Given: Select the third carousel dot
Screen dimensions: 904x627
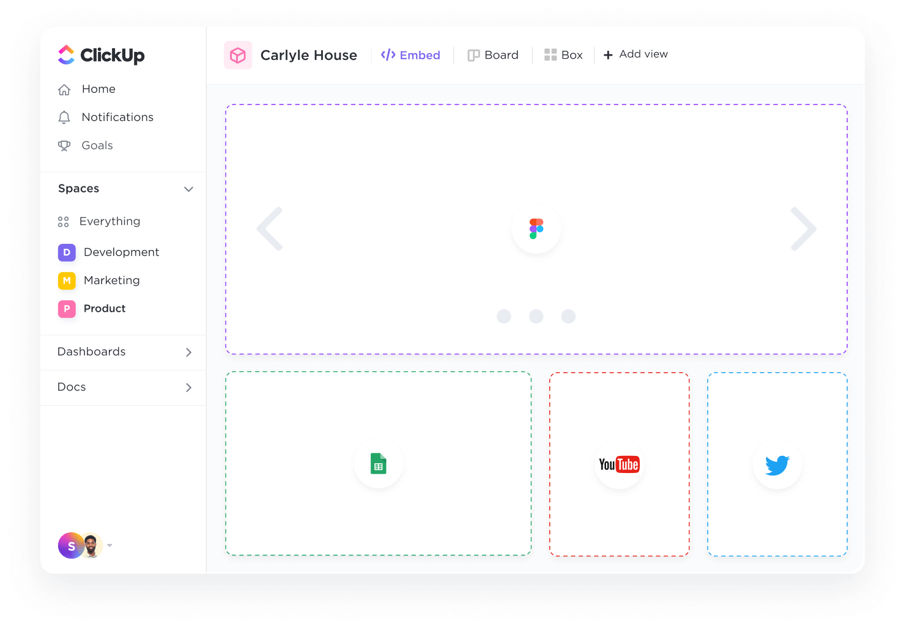Looking at the screenshot, I should tap(569, 316).
